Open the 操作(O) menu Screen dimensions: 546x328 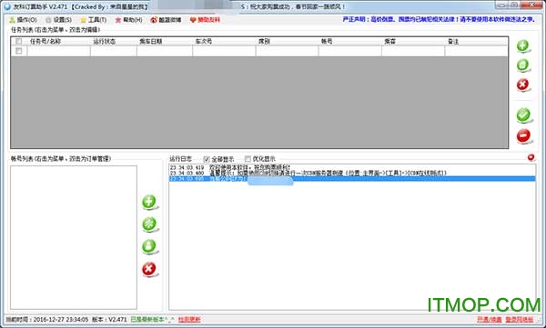pos(23,20)
